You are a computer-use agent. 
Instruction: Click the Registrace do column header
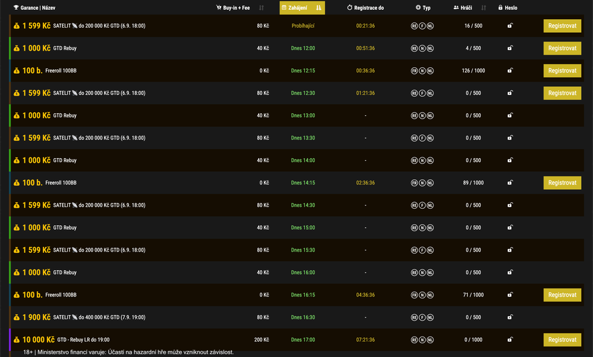tap(365, 7)
